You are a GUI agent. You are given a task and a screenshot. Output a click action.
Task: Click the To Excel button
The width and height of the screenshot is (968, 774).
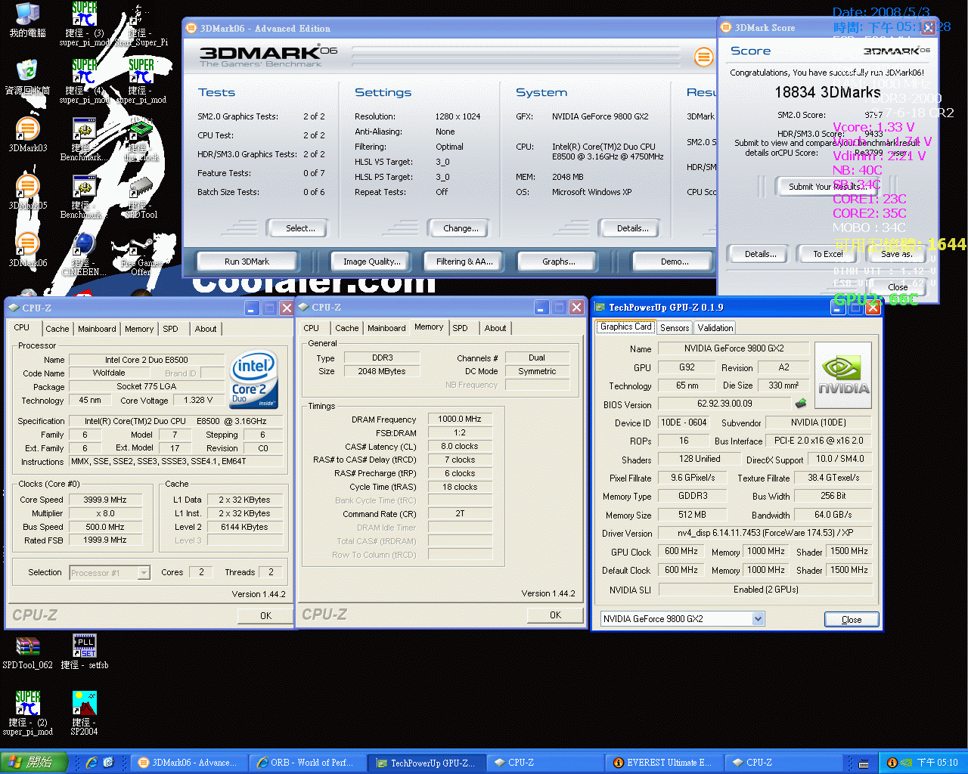pyautogui.click(x=828, y=254)
